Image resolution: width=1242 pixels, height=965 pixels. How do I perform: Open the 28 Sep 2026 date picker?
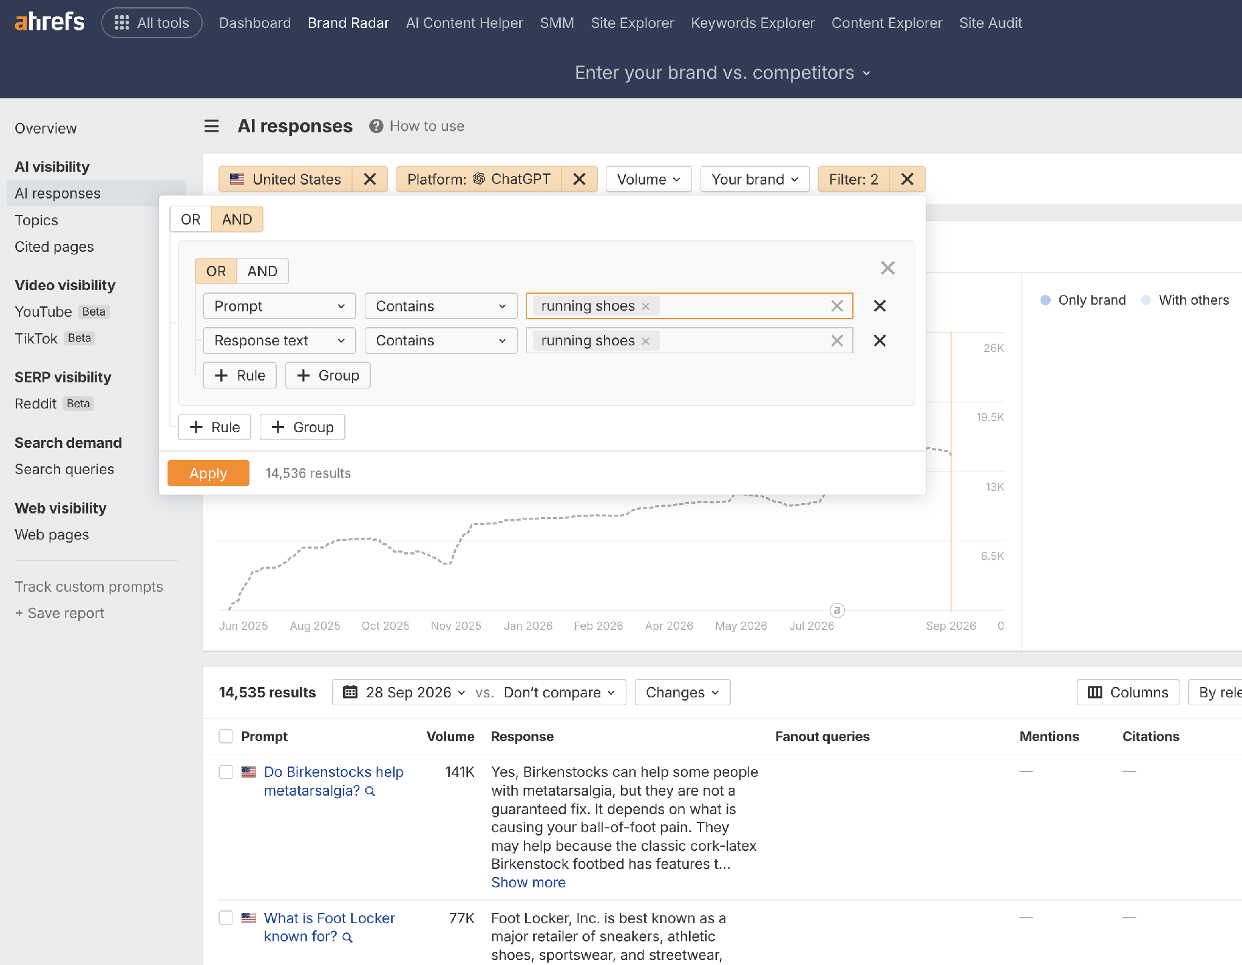(404, 692)
